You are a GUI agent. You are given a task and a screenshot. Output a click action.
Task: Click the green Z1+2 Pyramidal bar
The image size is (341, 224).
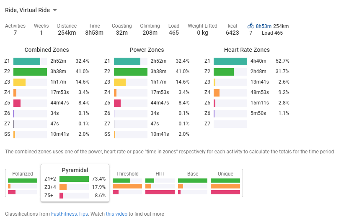pos(74,179)
